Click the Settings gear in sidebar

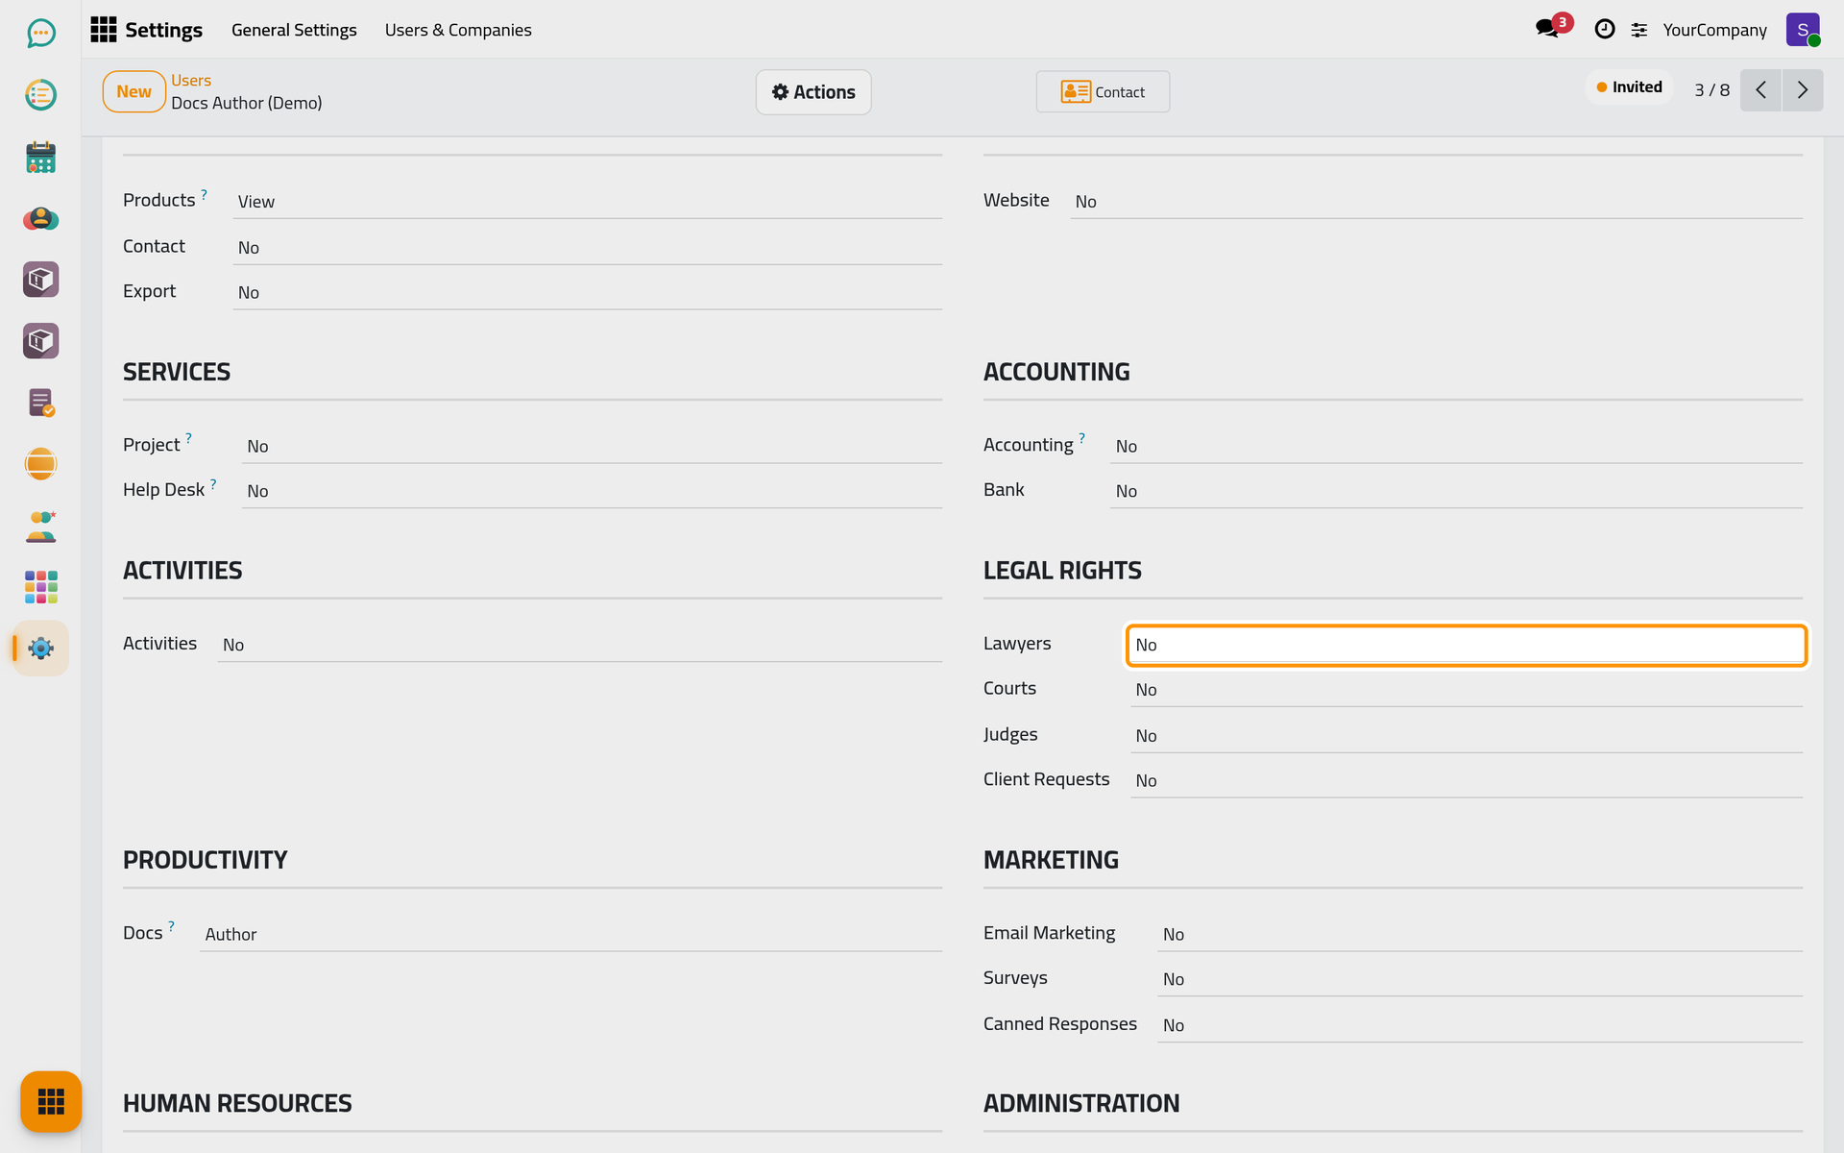(40, 649)
